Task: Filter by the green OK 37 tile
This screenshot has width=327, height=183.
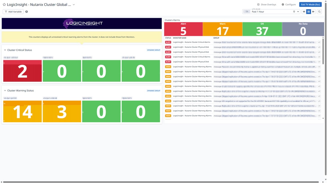Action: (262, 29)
